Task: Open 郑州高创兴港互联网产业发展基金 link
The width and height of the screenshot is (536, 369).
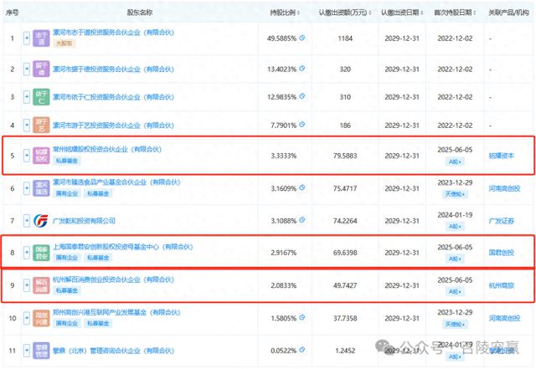Action: click(116, 312)
